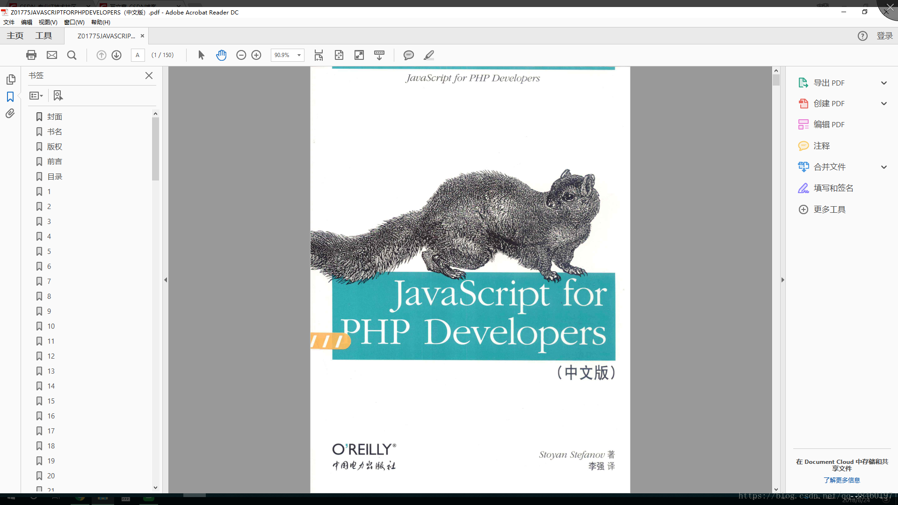Jump to bookmark 20
Viewport: 898px width, 505px height.
(x=51, y=476)
